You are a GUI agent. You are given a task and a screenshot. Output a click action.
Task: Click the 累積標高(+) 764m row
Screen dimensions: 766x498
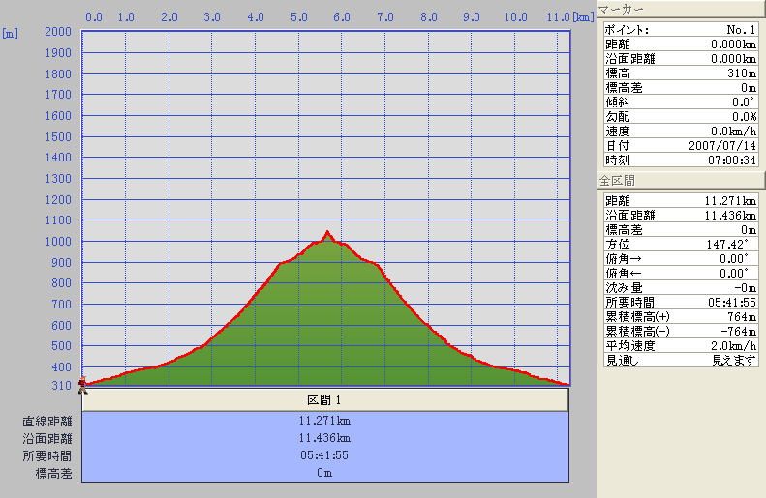pos(681,317)
